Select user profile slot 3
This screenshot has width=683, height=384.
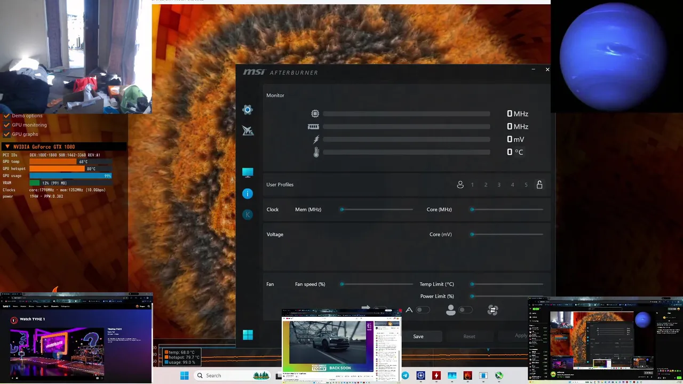[499, 185]
